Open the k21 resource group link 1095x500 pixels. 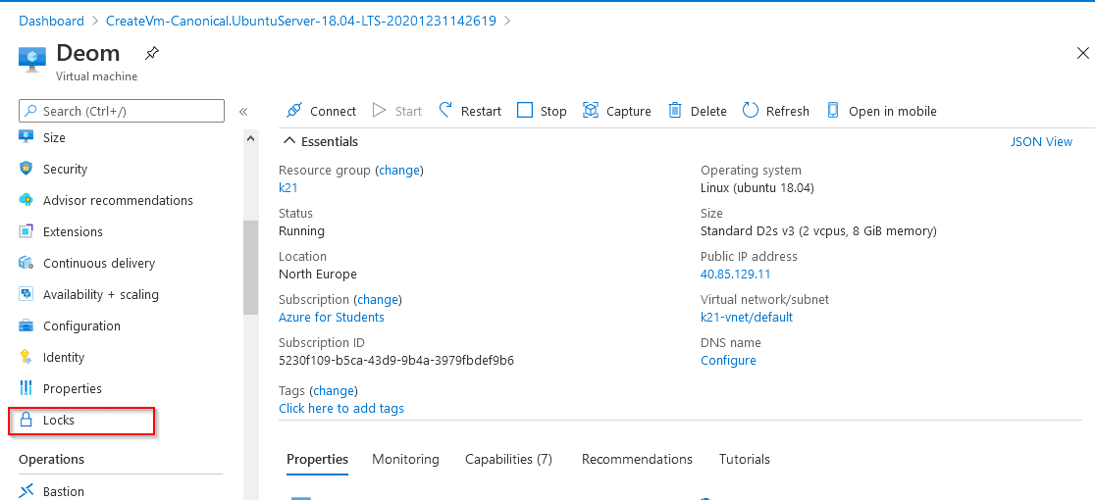pos(288,187)
